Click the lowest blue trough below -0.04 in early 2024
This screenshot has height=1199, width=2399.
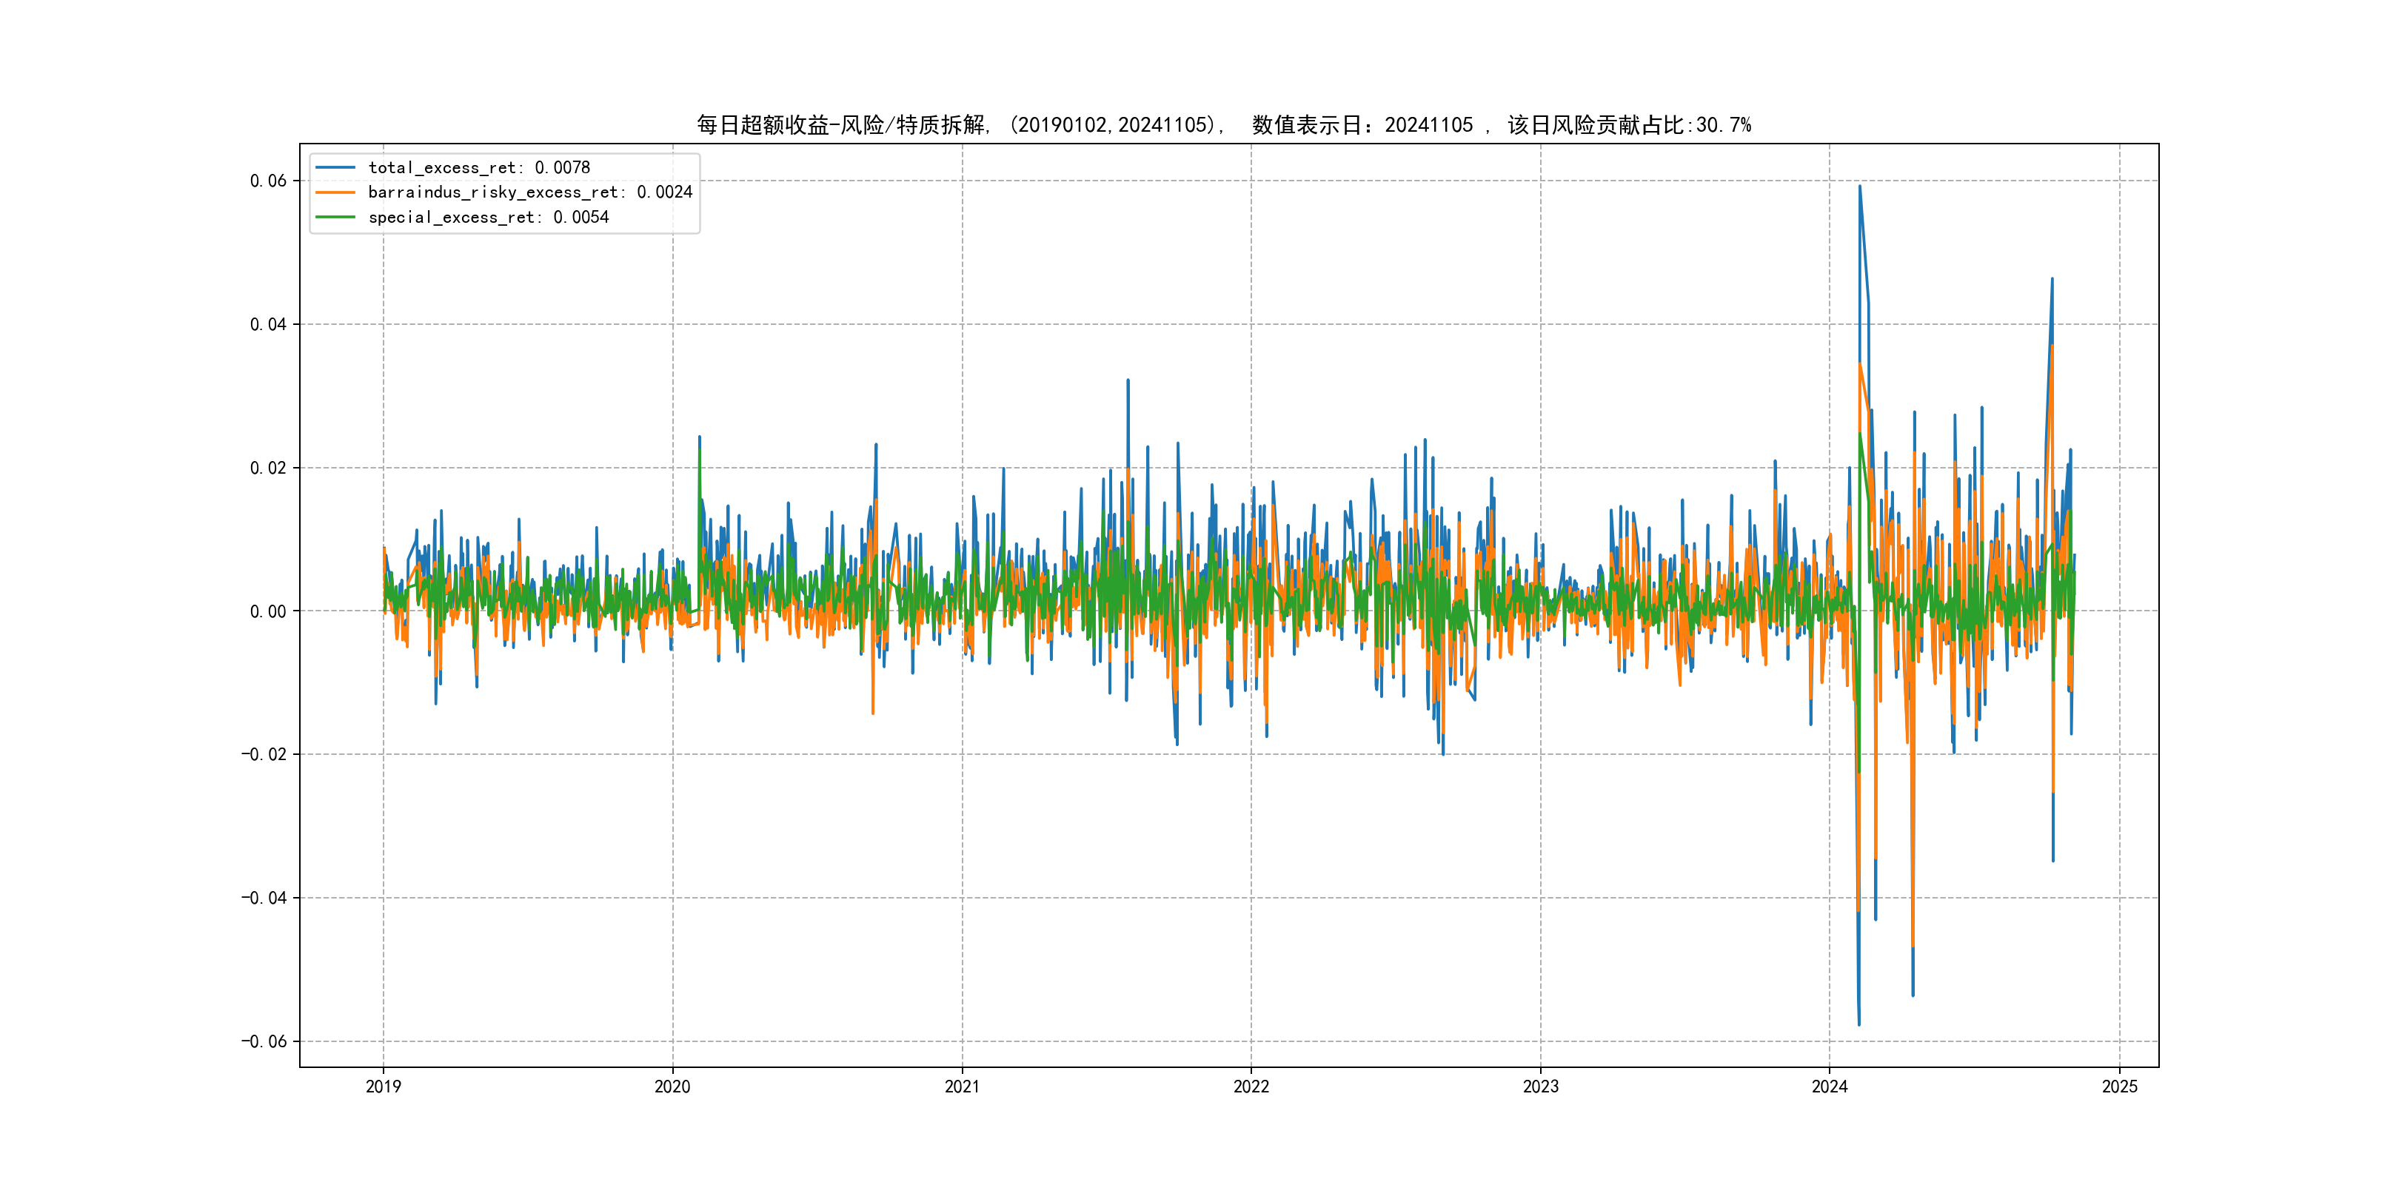click(1858, 1024)
